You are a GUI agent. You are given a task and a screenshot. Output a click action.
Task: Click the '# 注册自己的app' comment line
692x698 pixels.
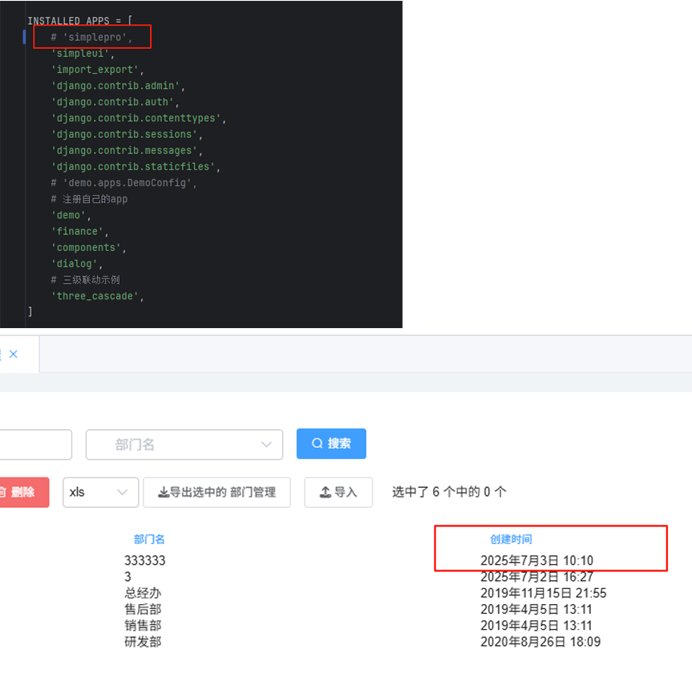pos(89,199)
